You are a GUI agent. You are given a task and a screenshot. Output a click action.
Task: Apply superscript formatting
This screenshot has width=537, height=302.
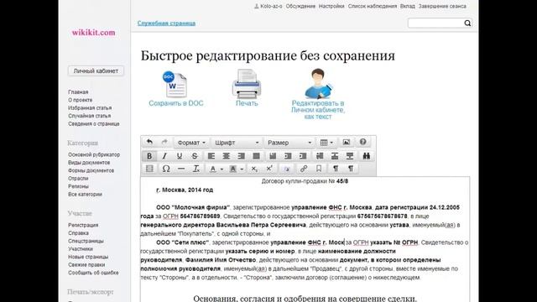click(x=269, y=169)
